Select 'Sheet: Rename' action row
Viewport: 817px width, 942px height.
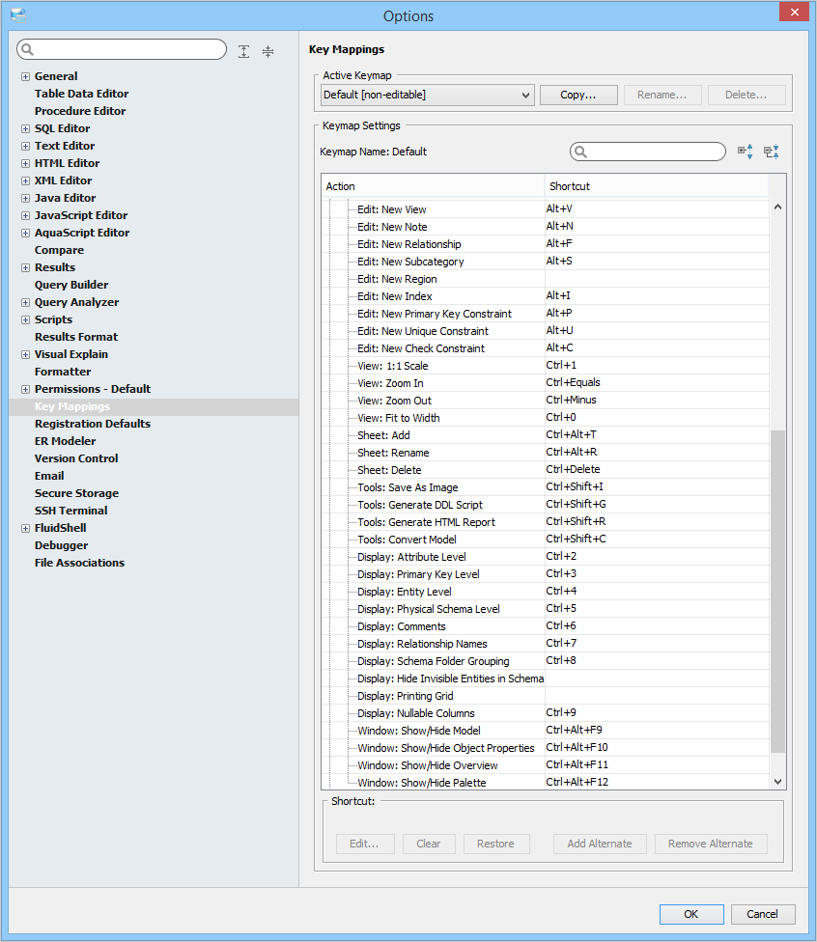click(x=546, y=453)
